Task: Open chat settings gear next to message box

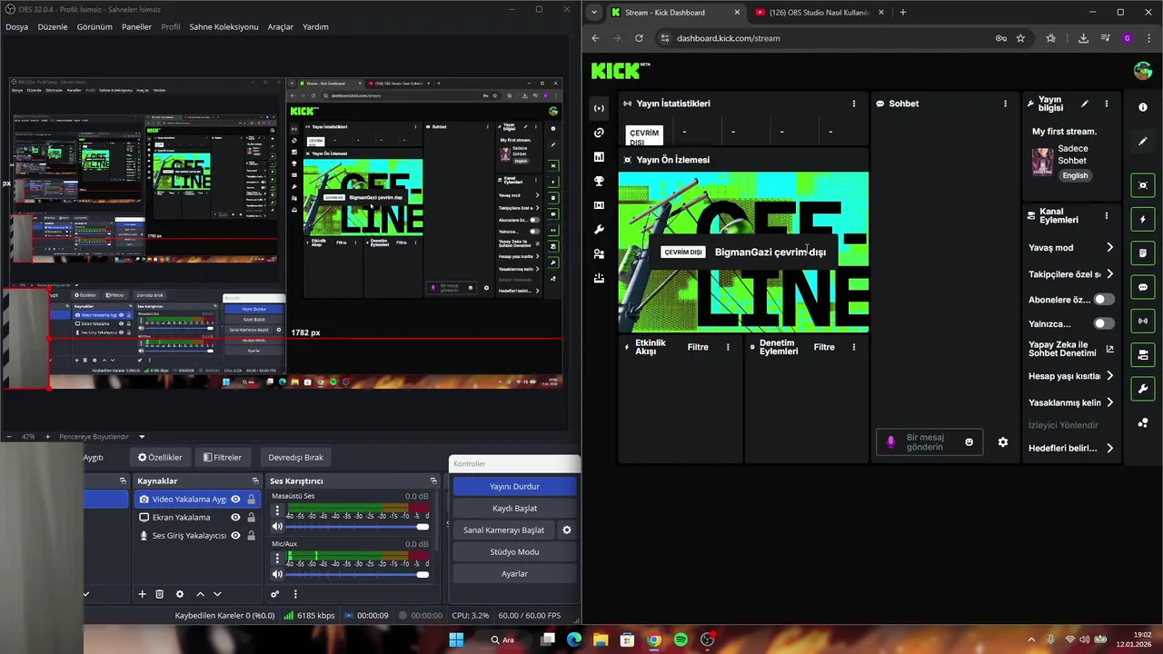Action: (1003, 442)
